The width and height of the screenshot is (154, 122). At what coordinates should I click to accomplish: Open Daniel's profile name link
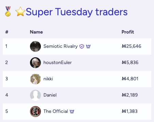[x=50, y=95]
